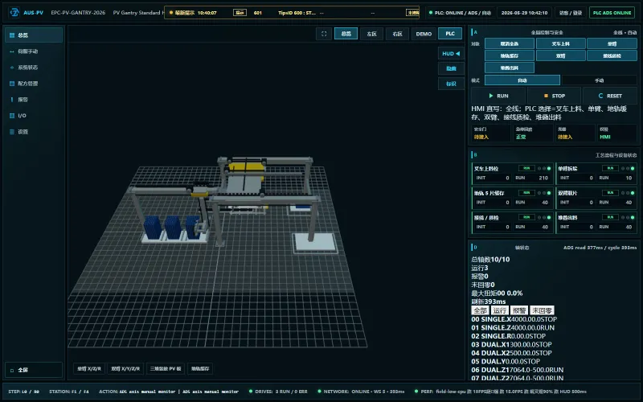
Task: Open 系统状态 system status page
Action: [x=34, y=68]
